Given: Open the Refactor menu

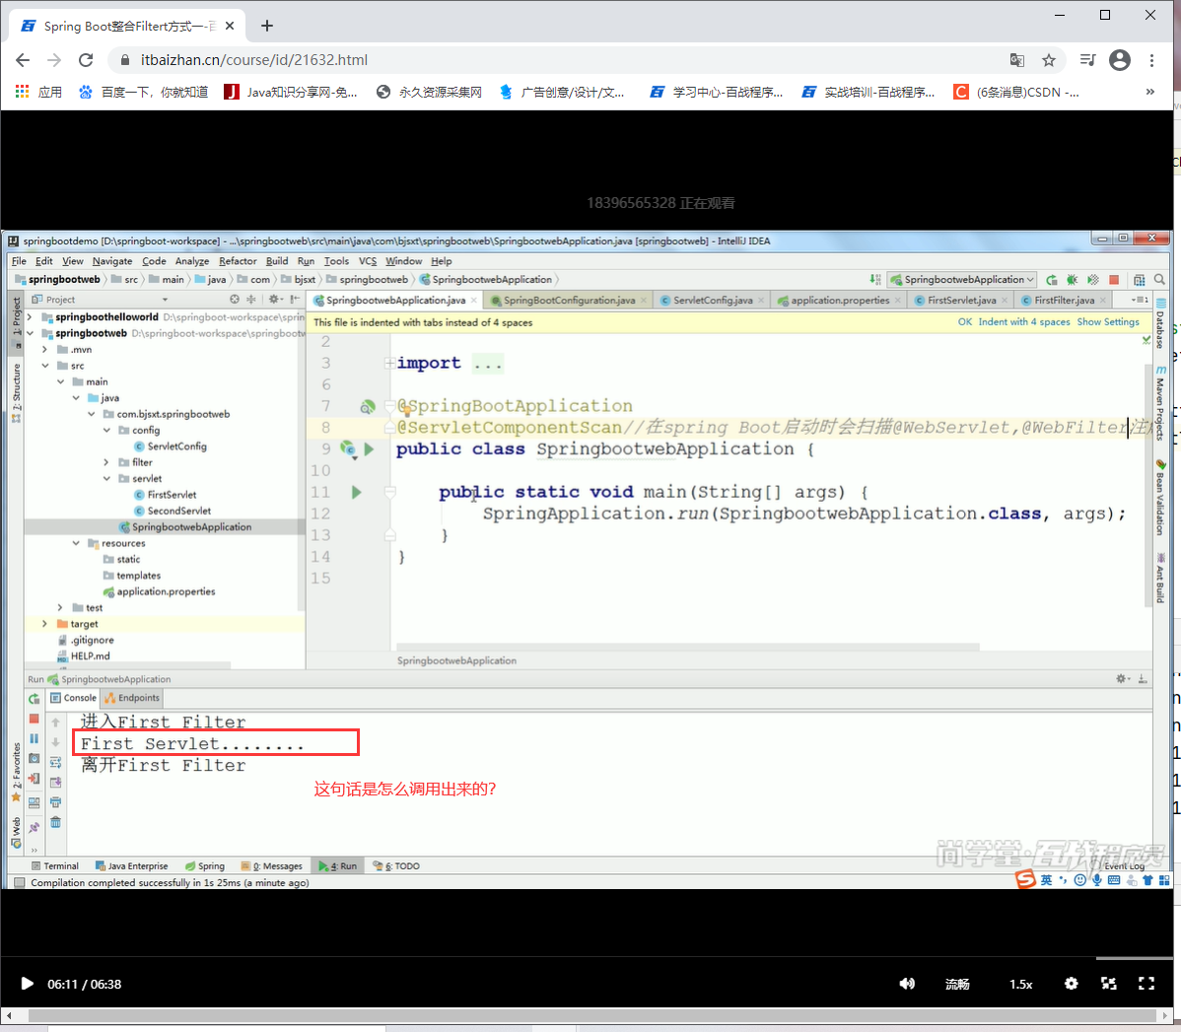Looking at the screenshot, I should pos(238,261).
